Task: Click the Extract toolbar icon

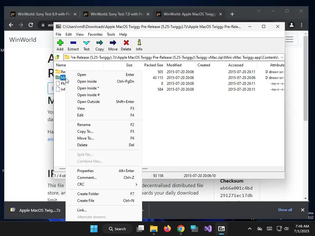Action: pos(73,45)
